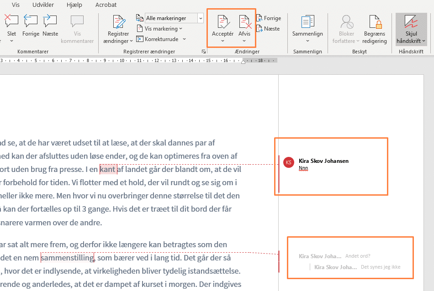The image size is (434, 291).
Task: Click the highlighted word "kant" in the text
Action: (108, 170)
